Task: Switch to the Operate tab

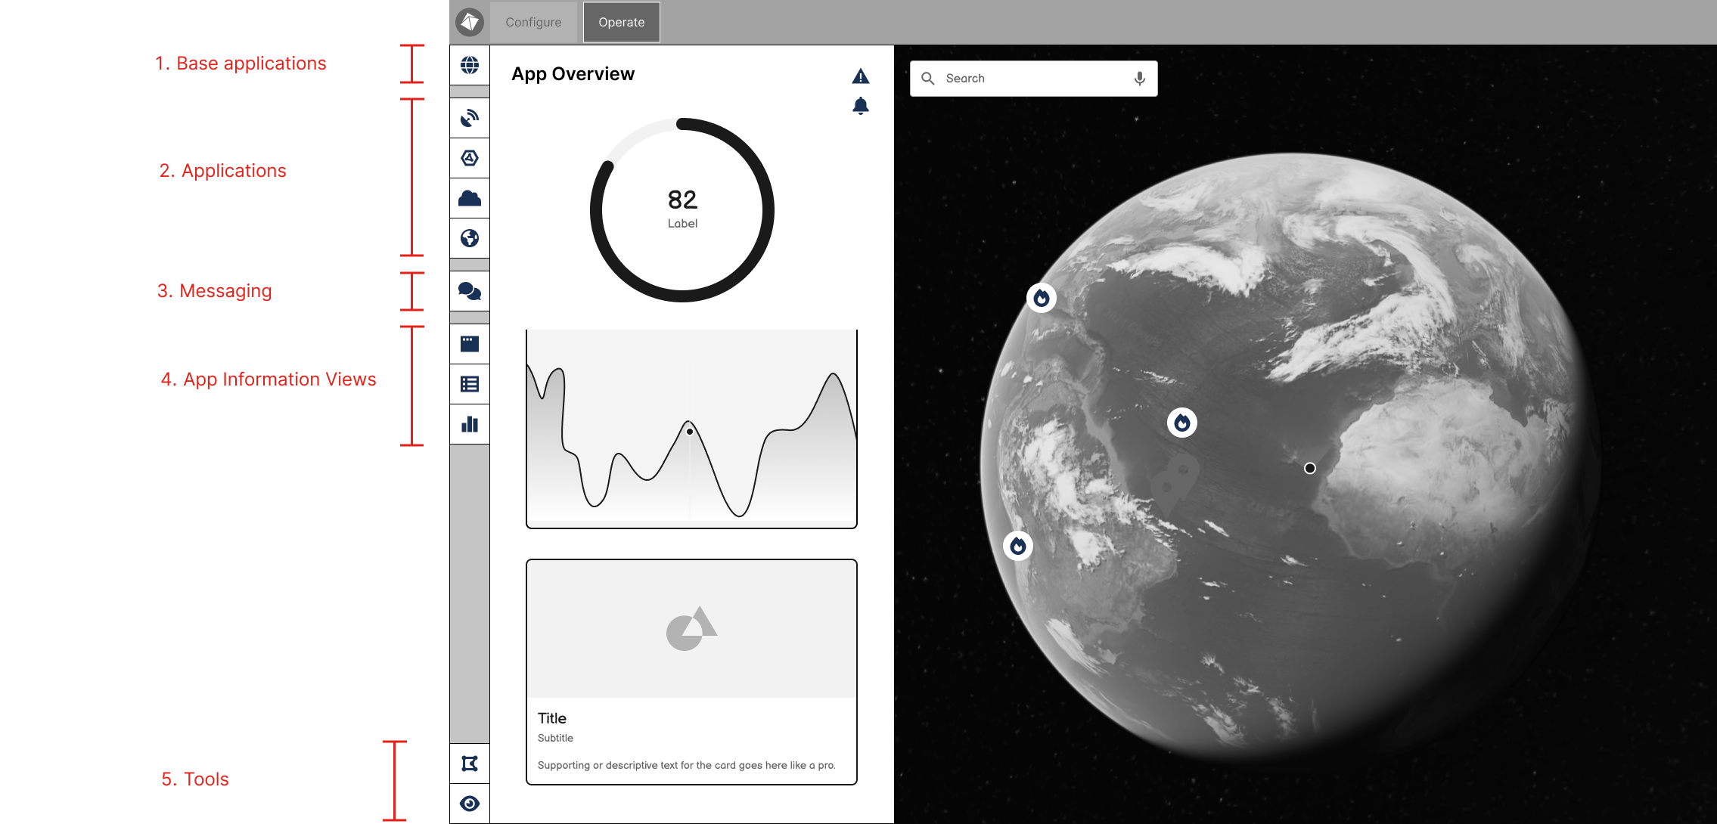Action: pyautogui.click(x=621, y=22)
